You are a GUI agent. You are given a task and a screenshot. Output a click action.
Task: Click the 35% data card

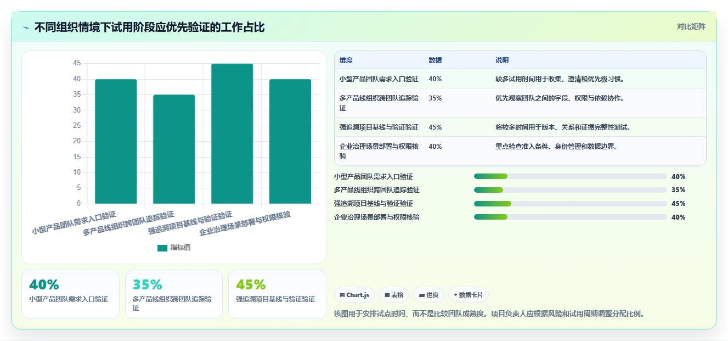coord(174,294)
